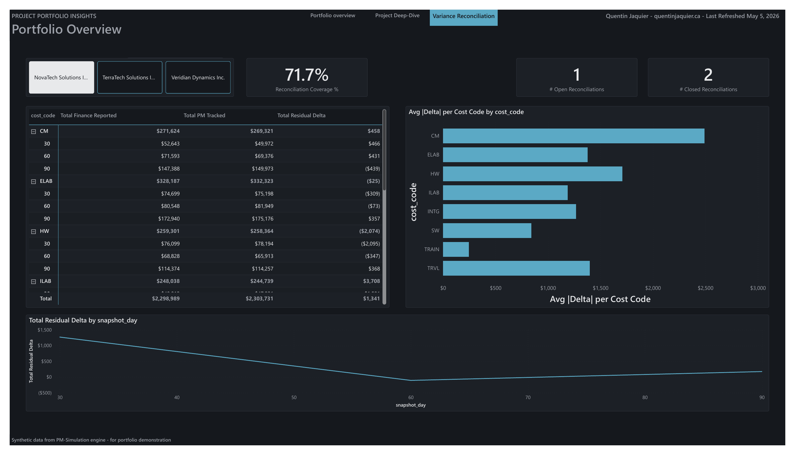
Task: Select the TRVL bar in chart
Action: (516, 268)
